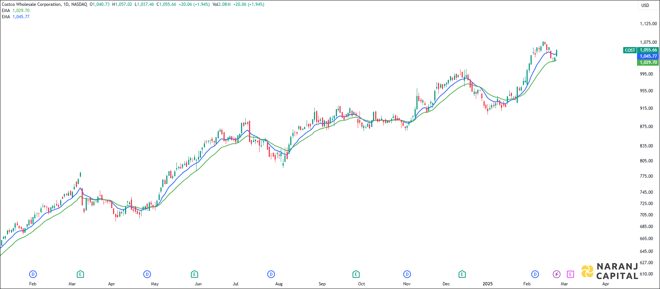Click the high value H1,057.02 in the legend
This screenshot has height=289, width=660.
(x=122, y=4)
